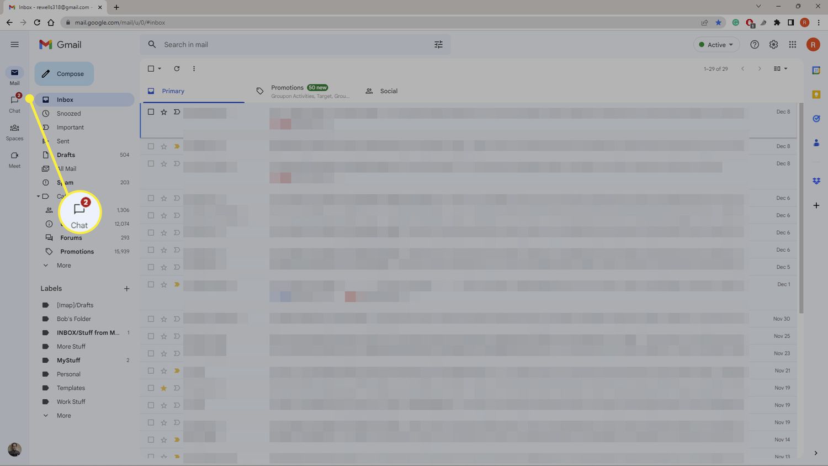Open Google account avatar R

pos(813,45)
